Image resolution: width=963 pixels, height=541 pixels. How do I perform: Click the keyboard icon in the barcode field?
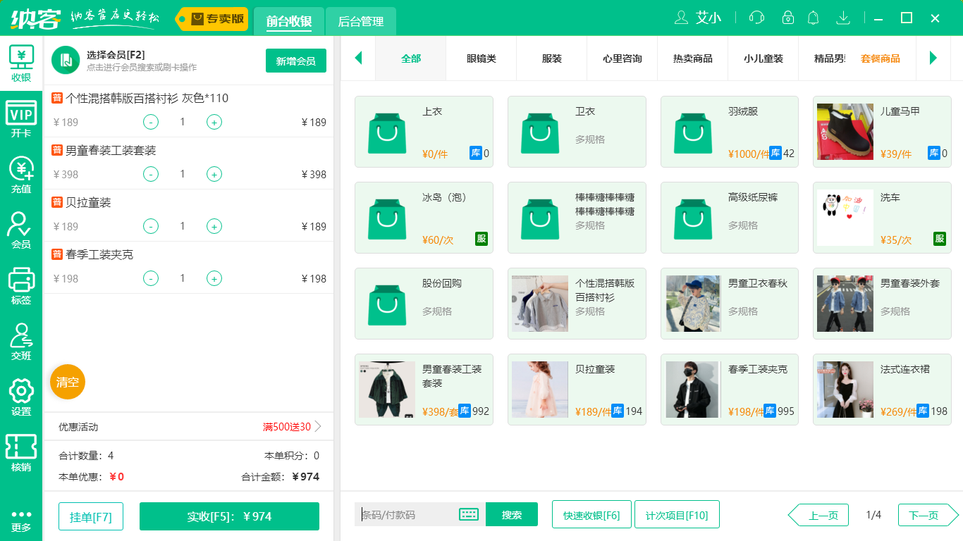pos(467,514)
